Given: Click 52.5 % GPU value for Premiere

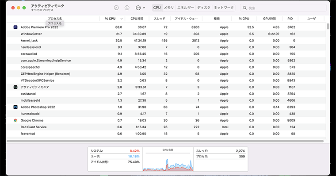Looking at the screenshot, I should [251, 27].
